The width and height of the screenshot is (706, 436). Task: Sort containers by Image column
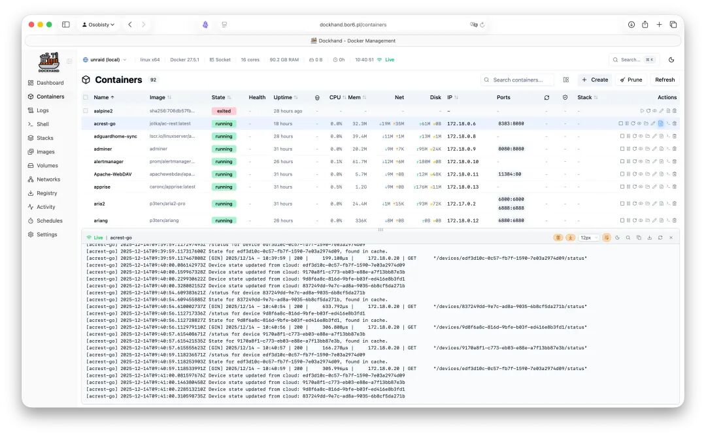pos(160,97)
